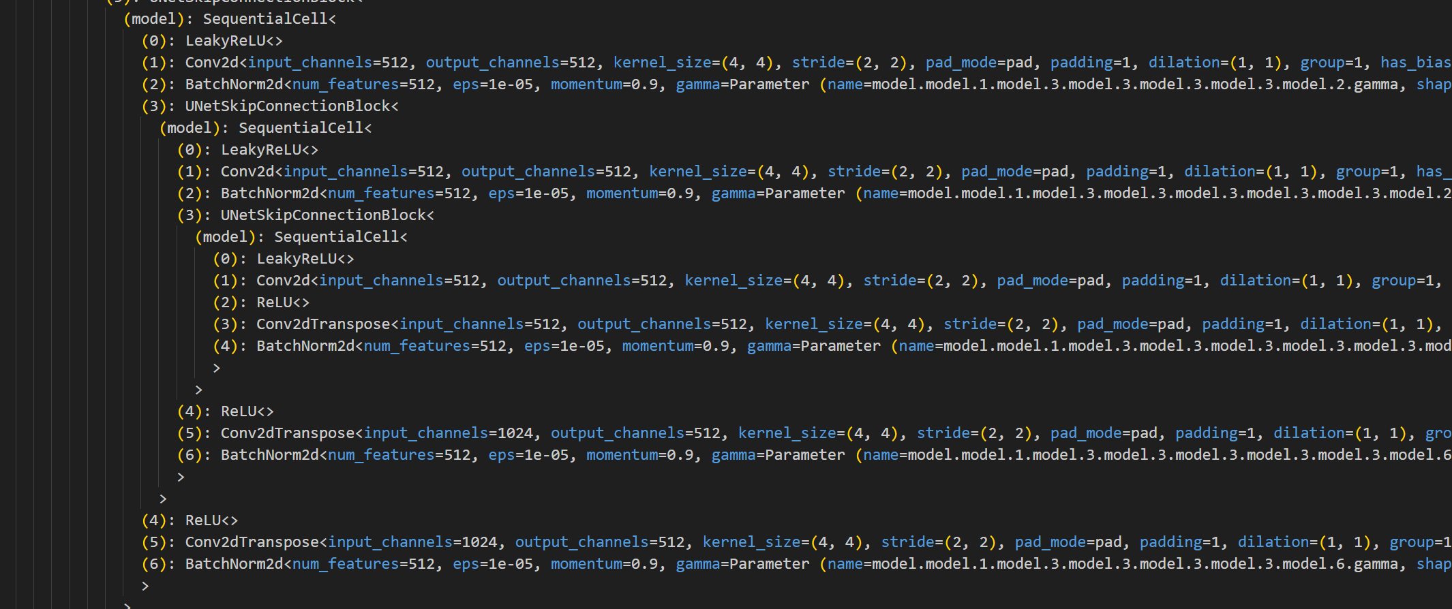Screen dimensions: 1452x609
Task: Click 'output_channels=512' in the last Conv2dTranspose line
Action: click(x=600, y=542)
